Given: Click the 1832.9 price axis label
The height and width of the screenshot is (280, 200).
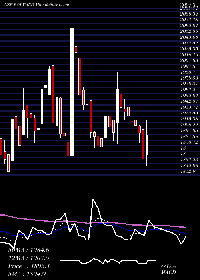Looking at the screenshot, I should click(188, 171).
